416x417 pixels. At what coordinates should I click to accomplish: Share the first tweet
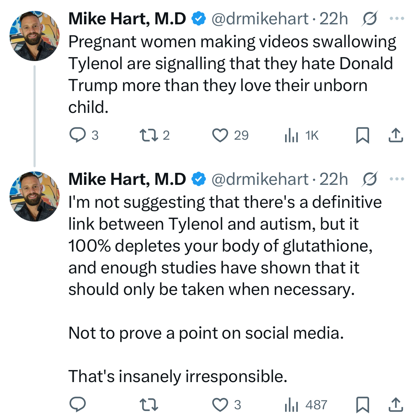(396, 135)
